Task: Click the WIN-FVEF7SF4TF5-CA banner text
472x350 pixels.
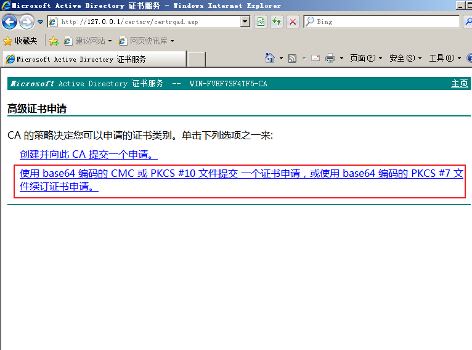Action: [x=229, y=84]
